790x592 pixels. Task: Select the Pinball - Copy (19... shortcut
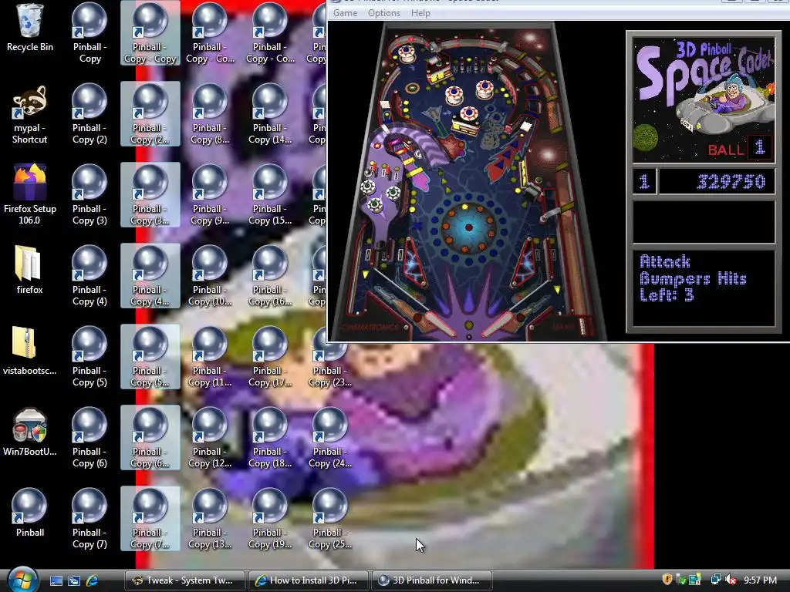tap(270, 519)
